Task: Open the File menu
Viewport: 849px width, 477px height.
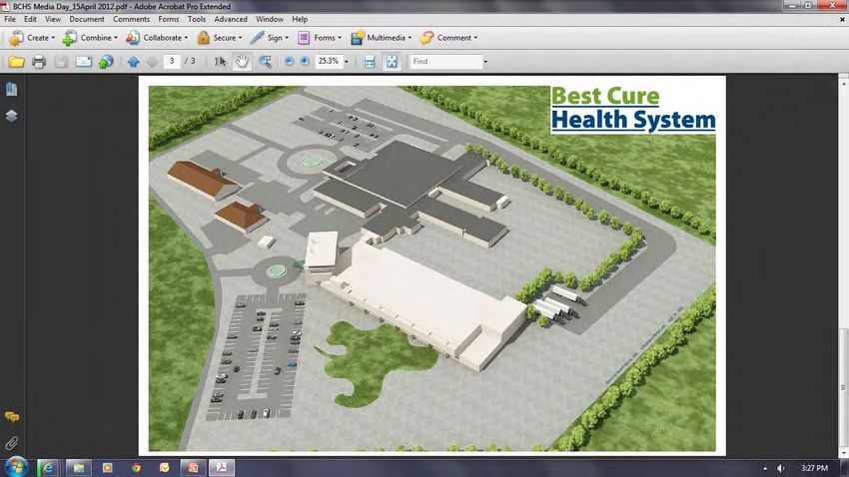Action: [x=10, y=19]
